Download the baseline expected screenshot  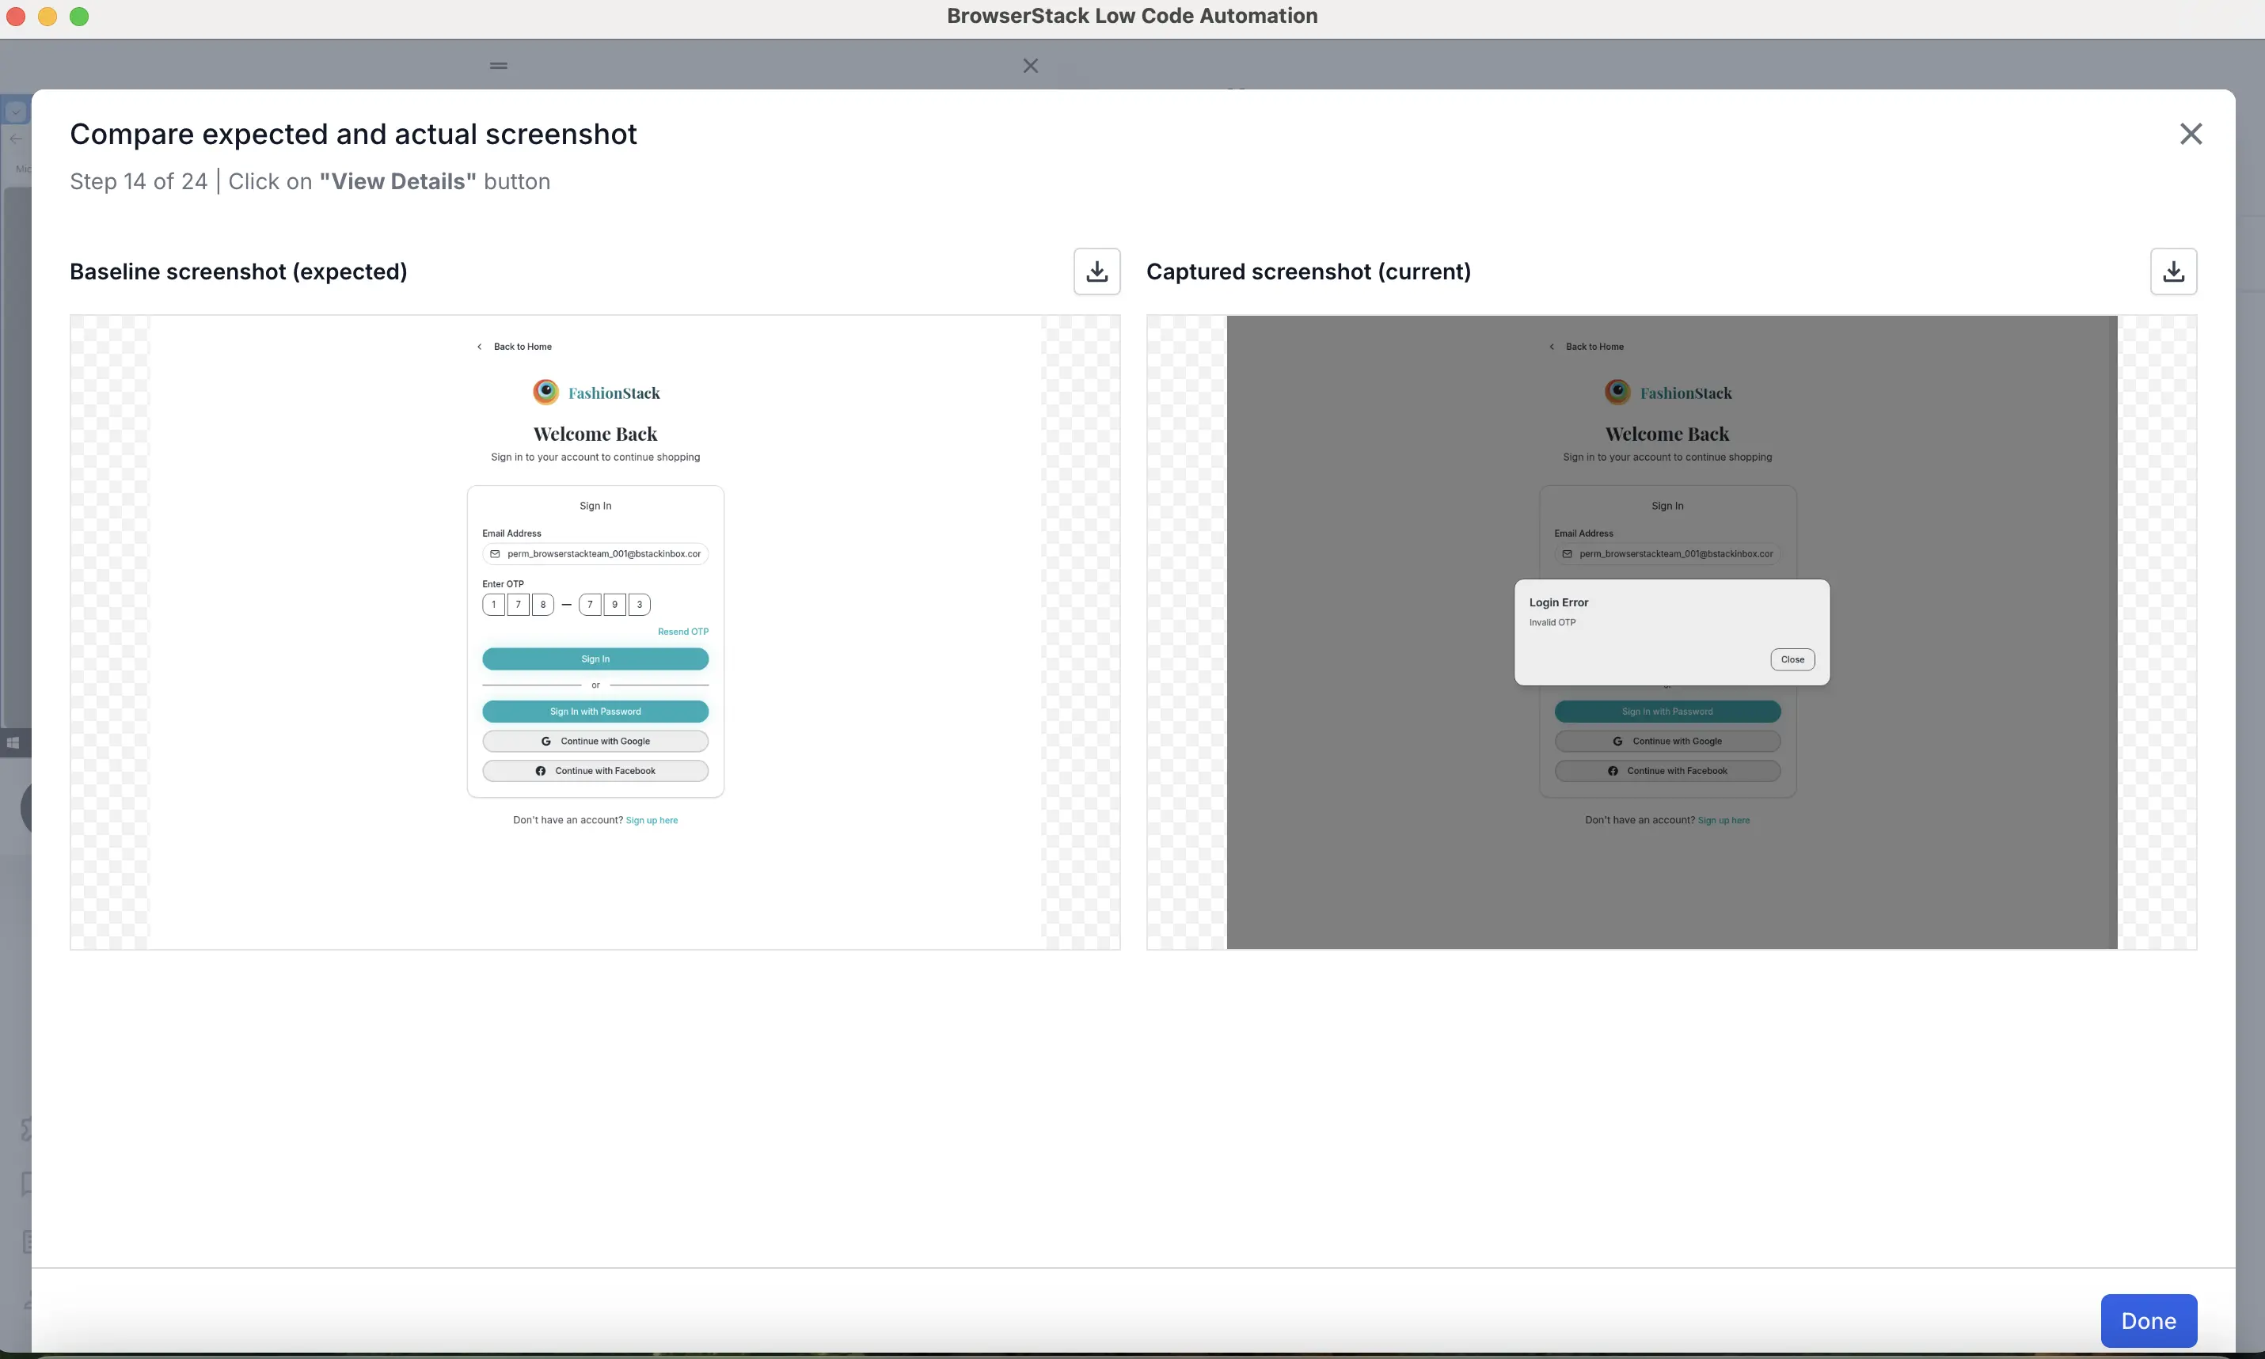(x=1096, y=271)
